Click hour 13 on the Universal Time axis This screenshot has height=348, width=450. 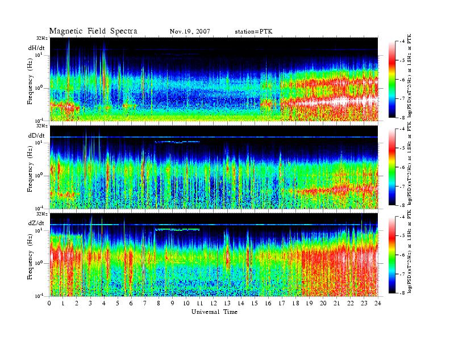point(227,304)
